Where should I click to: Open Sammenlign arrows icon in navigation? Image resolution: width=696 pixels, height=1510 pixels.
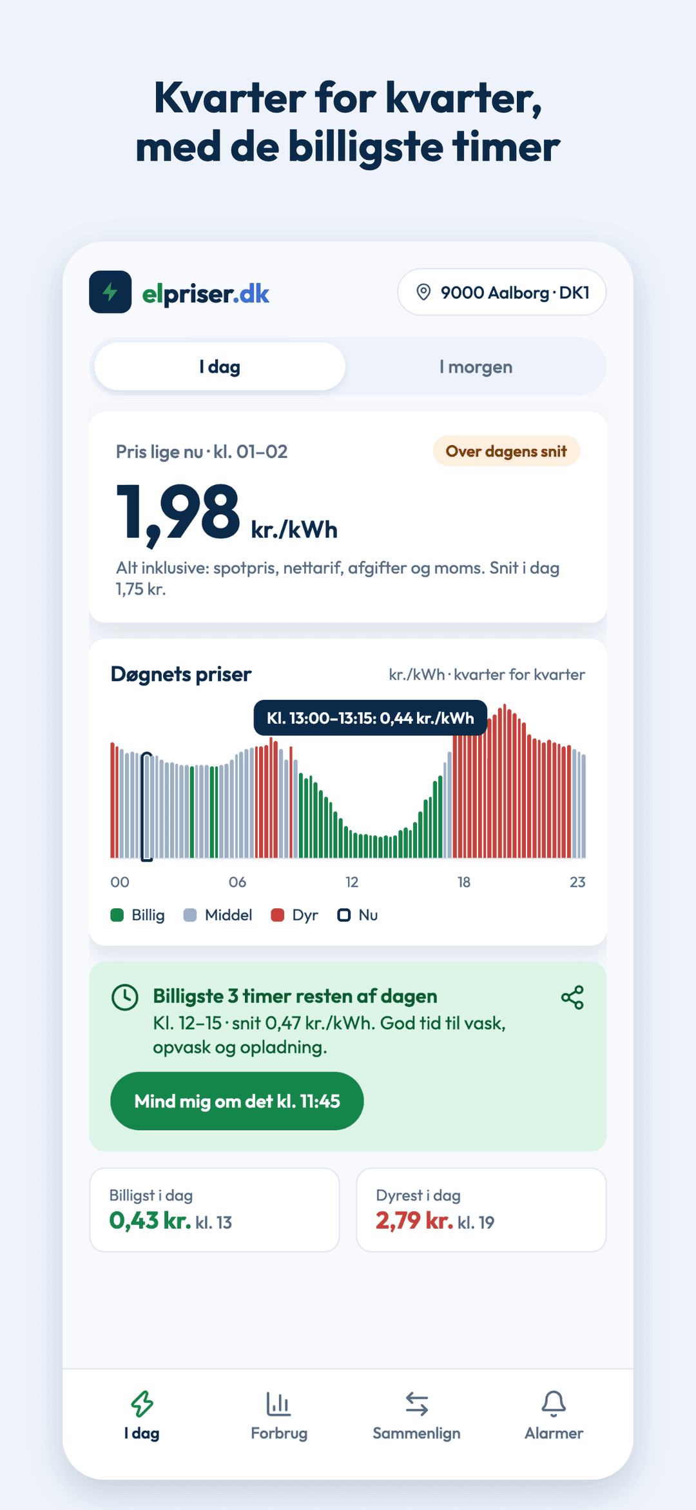pyautogui.click(x=416, y=1404)
